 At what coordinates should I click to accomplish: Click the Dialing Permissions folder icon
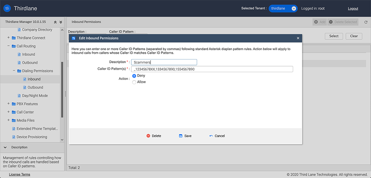[19, 71]
